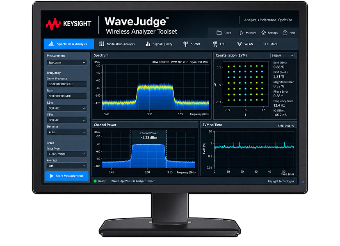Switch to Modulation Analysis tab
Image resolution: width=340 pixels, height=246 pixels.
(117, 44)
